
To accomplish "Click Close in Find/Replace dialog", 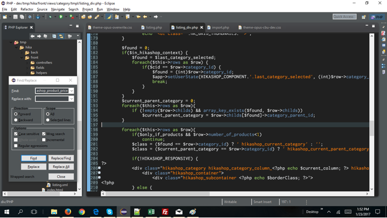I will (61, 177).
